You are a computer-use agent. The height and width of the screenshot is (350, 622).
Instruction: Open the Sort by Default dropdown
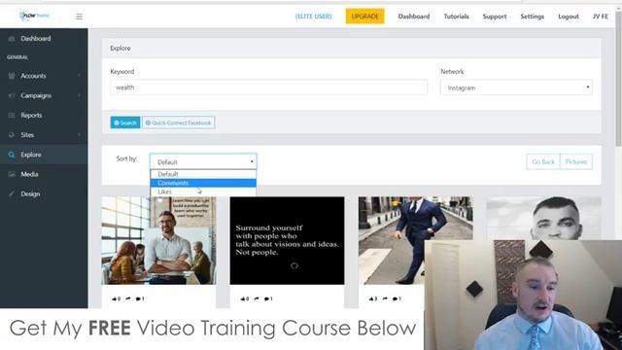pyautogui.click(x=203, y=162)
